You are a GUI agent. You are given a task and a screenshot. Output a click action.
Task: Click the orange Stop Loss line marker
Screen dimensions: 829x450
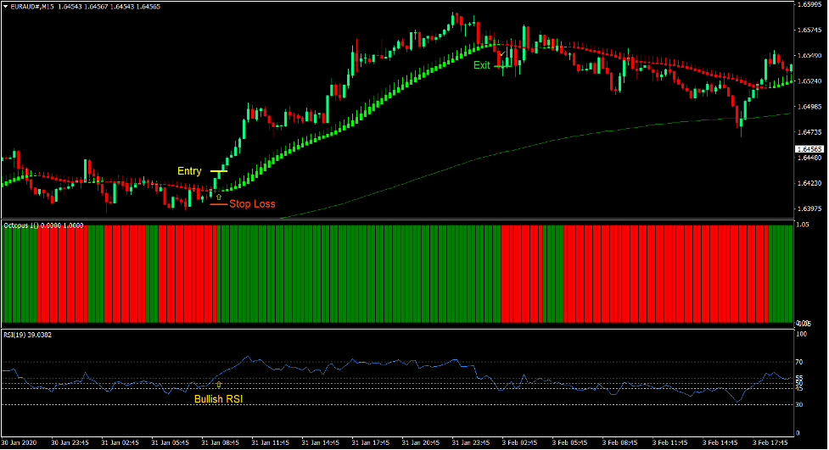219,204
